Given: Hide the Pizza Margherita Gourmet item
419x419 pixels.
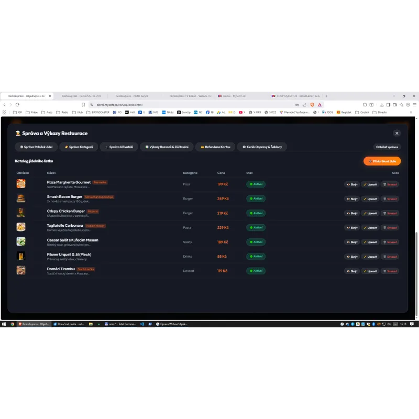Looking at the screenshot, I should [352, 184].
